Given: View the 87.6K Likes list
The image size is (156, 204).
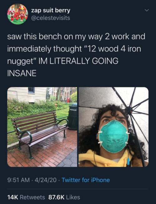Looking at the screenshot, I should [x=64, y=197].
